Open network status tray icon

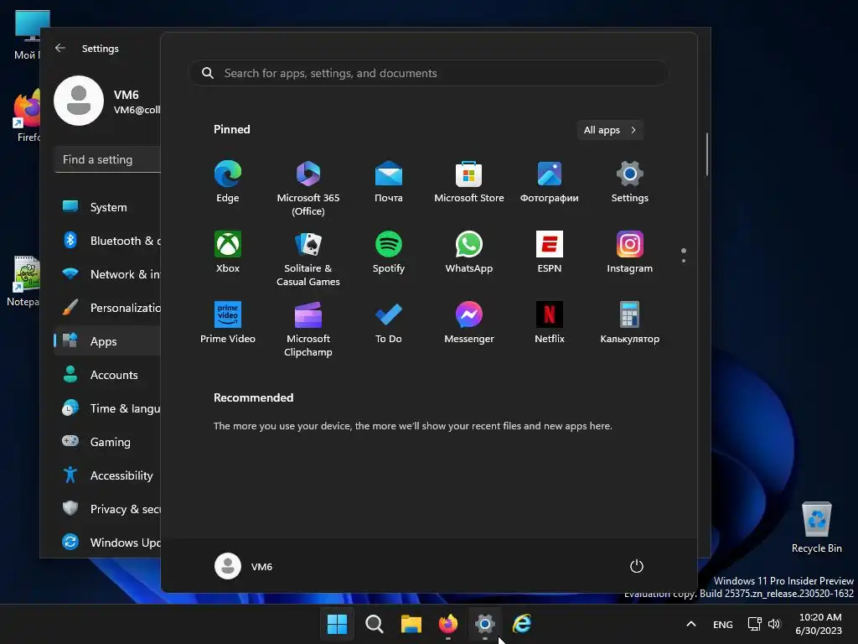click(755, 624)
